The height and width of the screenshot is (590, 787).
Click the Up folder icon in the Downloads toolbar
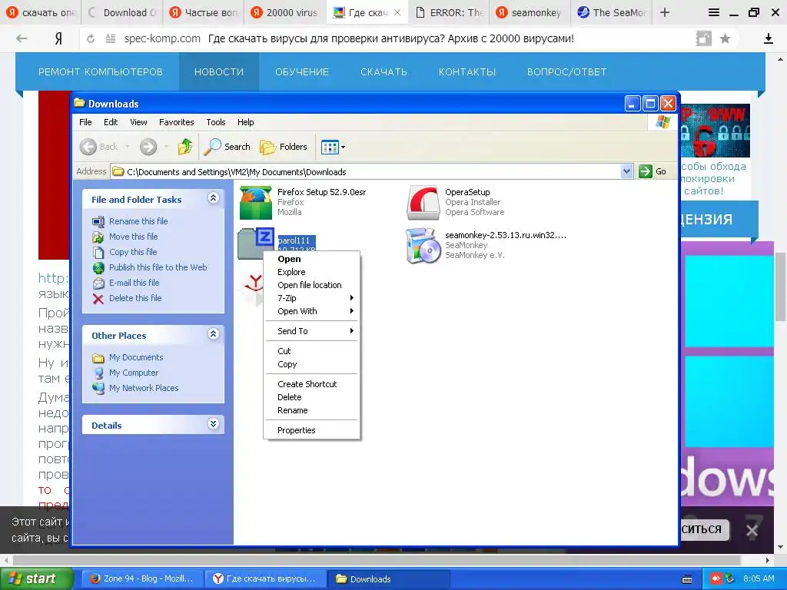click(x=184, y=147)
